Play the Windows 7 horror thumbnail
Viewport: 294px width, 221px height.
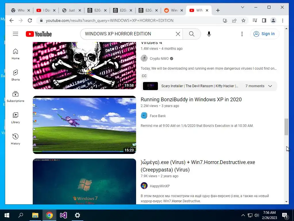[84, 182]
